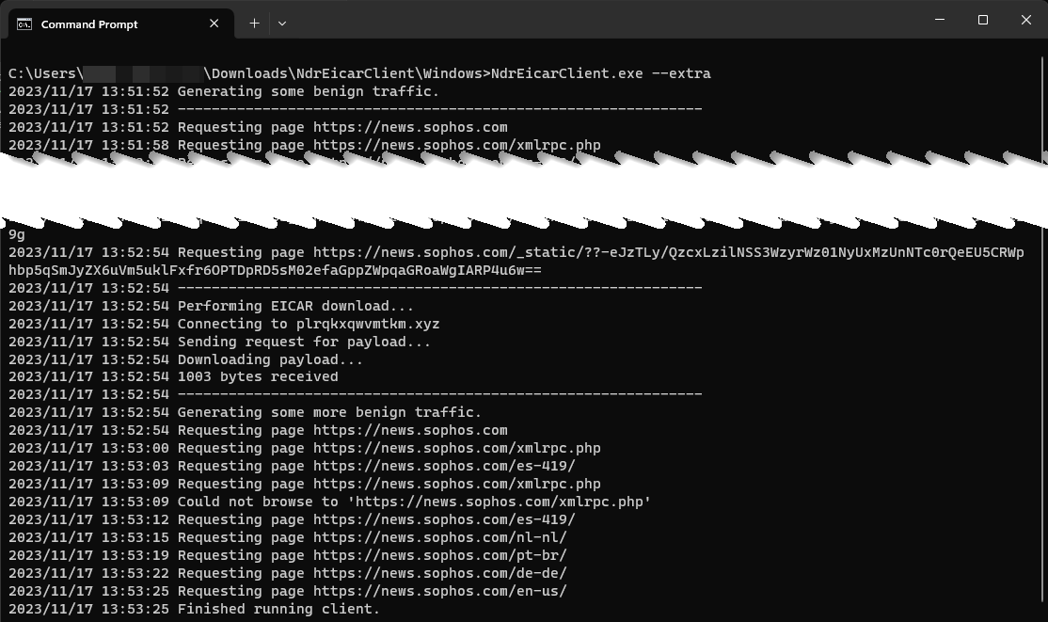Expand the new tab profile dropdown chevron
The image size is (1048, 622).
point(282,24)
